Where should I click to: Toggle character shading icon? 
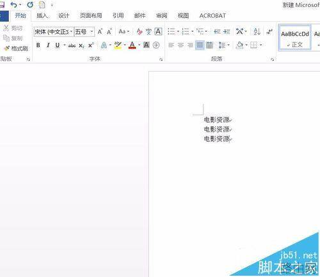tap(147, 45)
